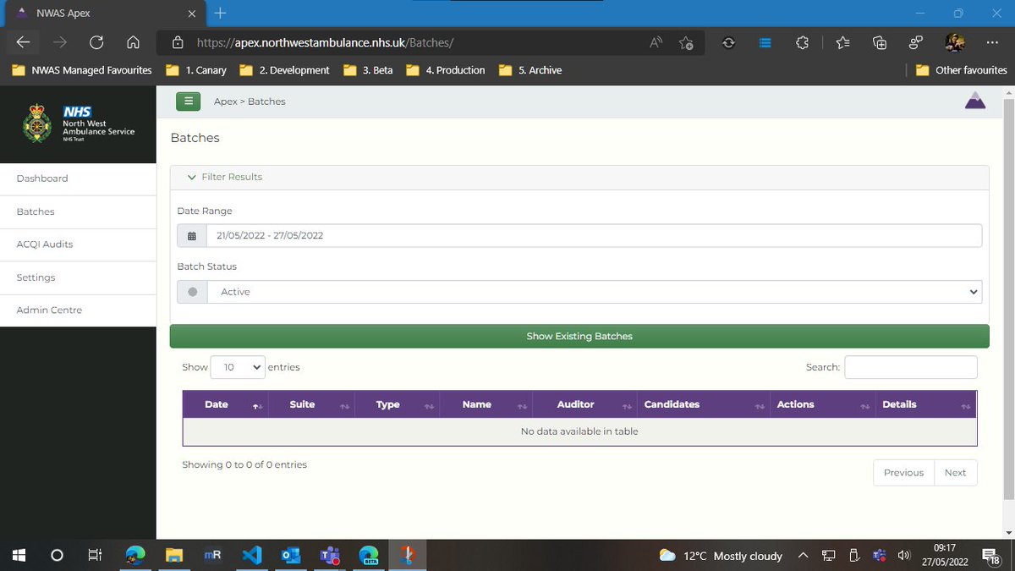Click the table Search box
Screen dimensions: 1015x571
pos(911,367)
